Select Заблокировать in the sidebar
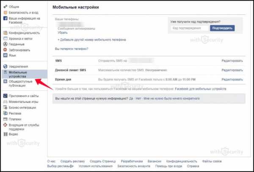The image size is (254, 172). (x=19, y=50)
